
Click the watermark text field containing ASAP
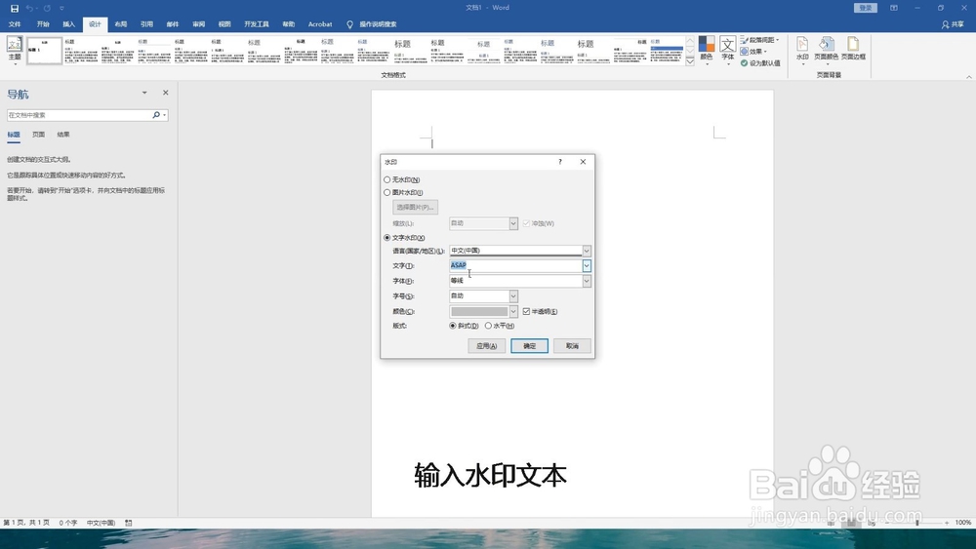(515, 265)
